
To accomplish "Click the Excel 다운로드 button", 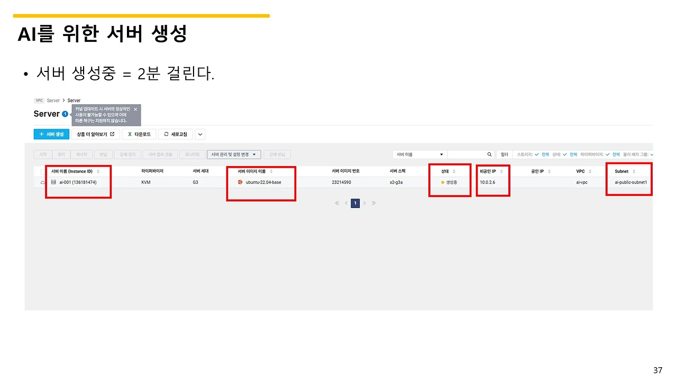I will [x=139, y=134].
